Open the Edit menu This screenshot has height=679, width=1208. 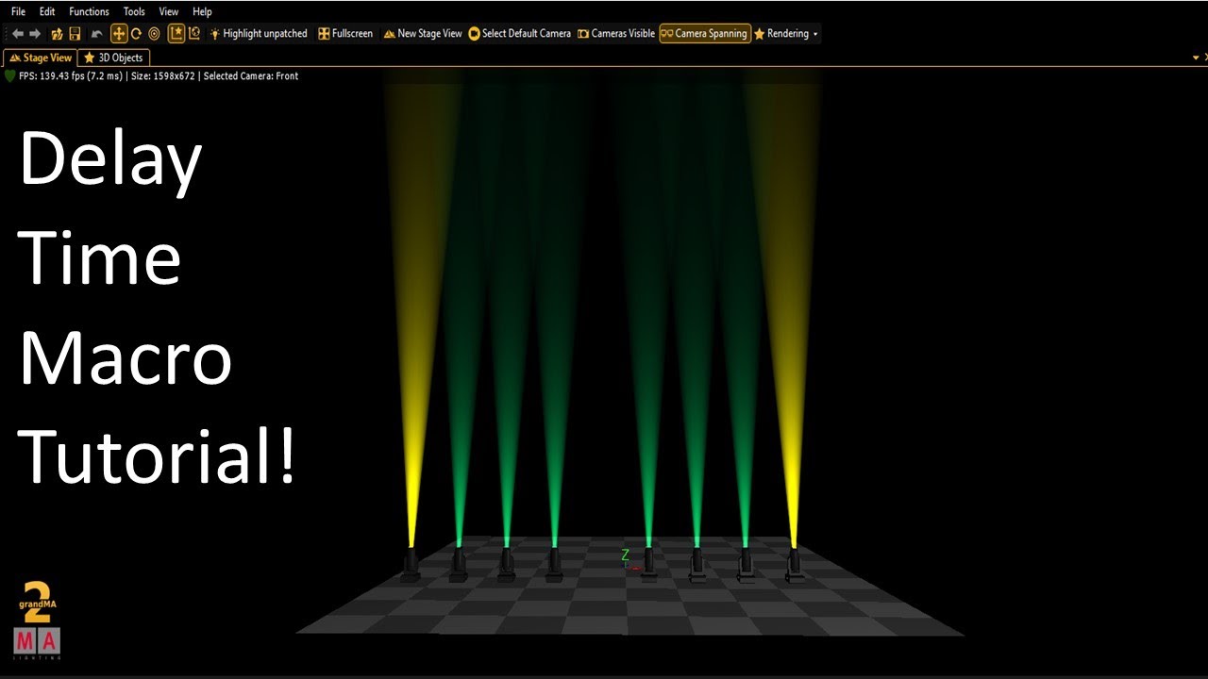click(47, 11)
